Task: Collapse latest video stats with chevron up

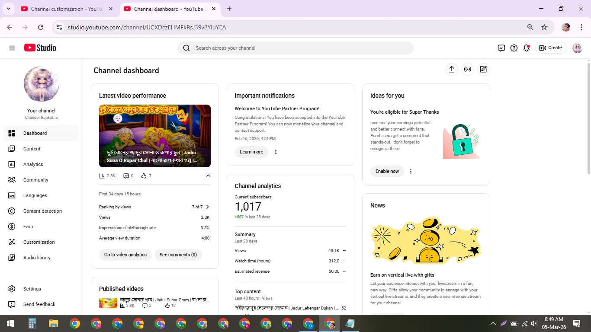Action: (x=208, y=176)
